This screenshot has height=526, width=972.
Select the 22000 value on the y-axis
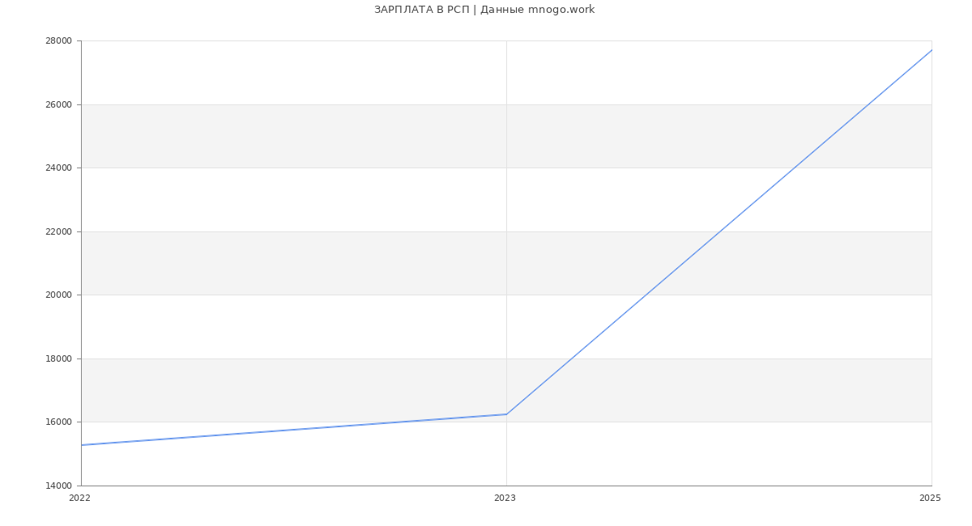tap(59, 232)
